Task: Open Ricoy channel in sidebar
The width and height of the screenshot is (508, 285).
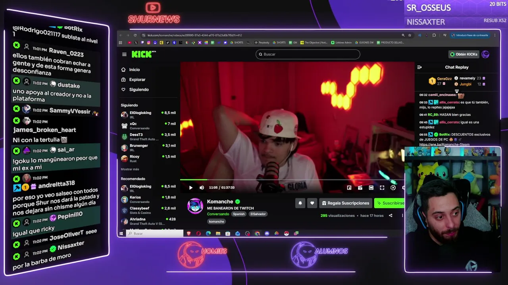Action: point(148,158)
